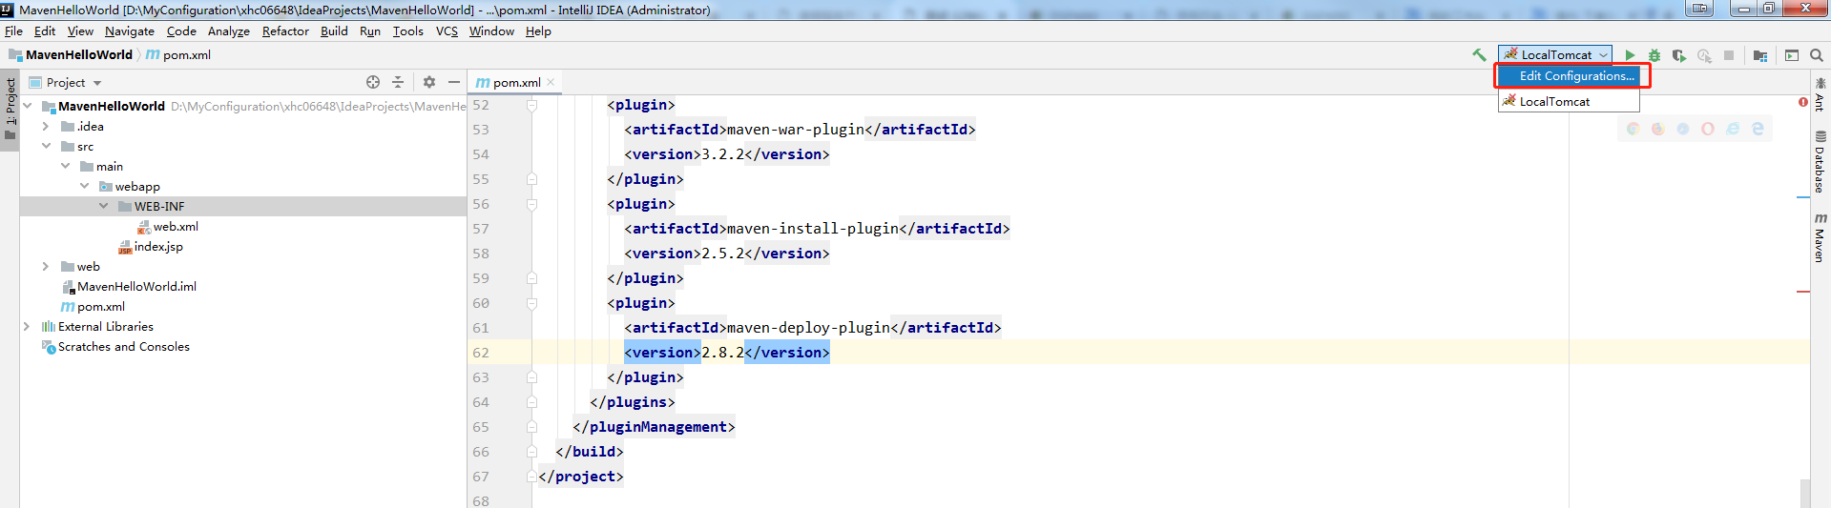Select web.xml in the project tree
This screenshot has height=508, width=1831.
(x=176, y=226)
